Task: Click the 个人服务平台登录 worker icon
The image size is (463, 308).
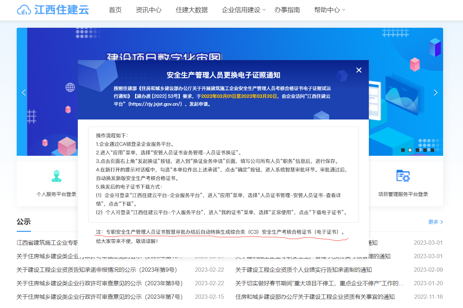Action: (56, 176)
